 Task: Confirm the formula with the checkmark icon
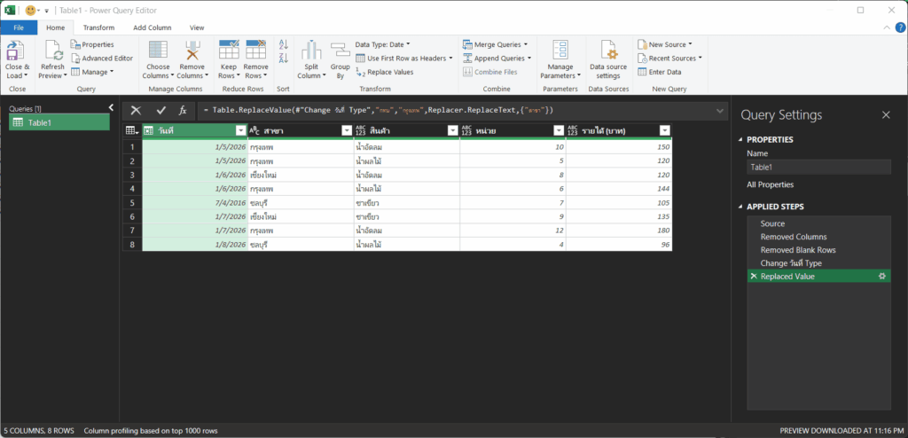click(161, 111)
